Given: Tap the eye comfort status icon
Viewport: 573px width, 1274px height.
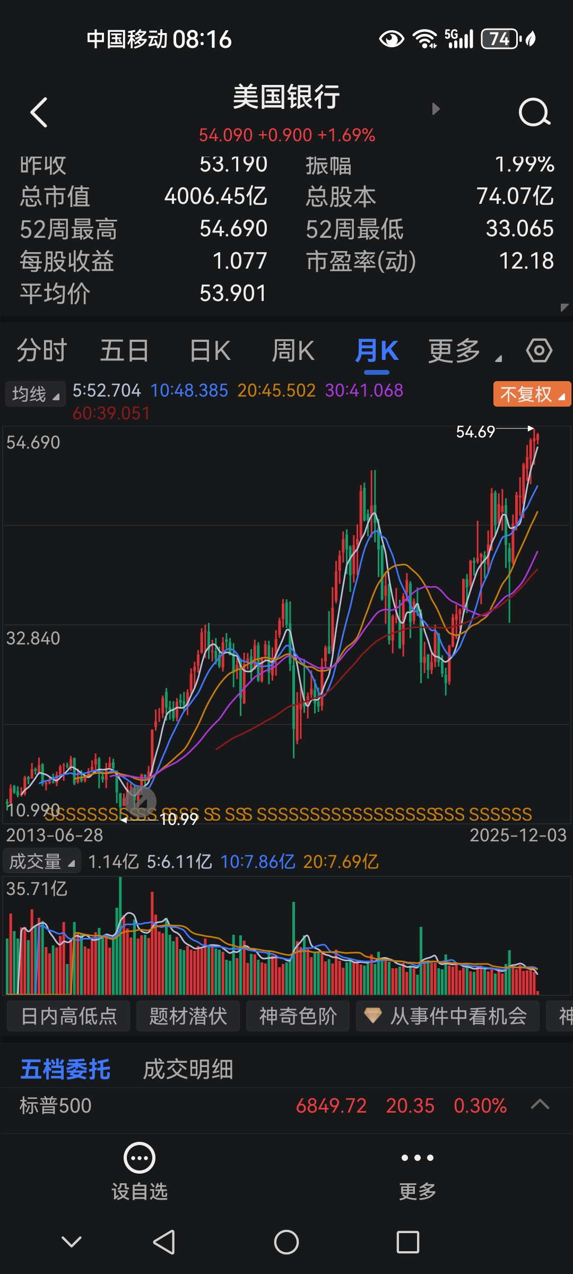Looking at the screenshot, I should tap(392, 39).
